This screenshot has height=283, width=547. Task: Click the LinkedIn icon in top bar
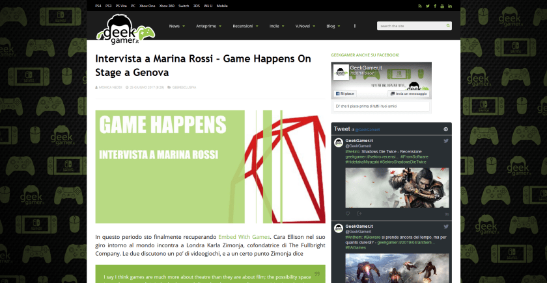(450, 6)
